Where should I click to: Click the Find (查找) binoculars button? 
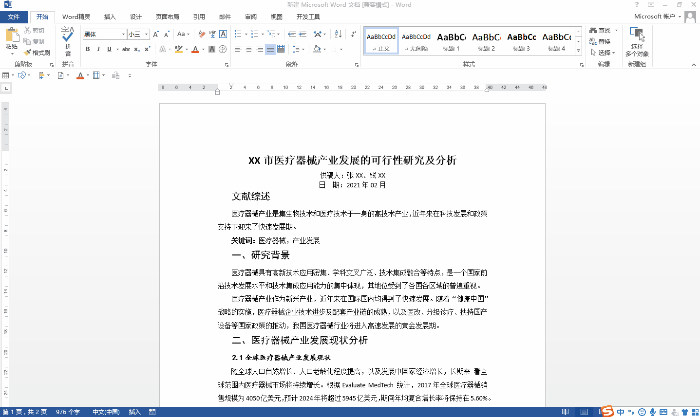(600, 30)
